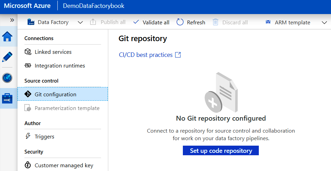Viewport: 331px width, 171px height.
Task: Open the Manage toolbox icon
Action: click(8, 99)
